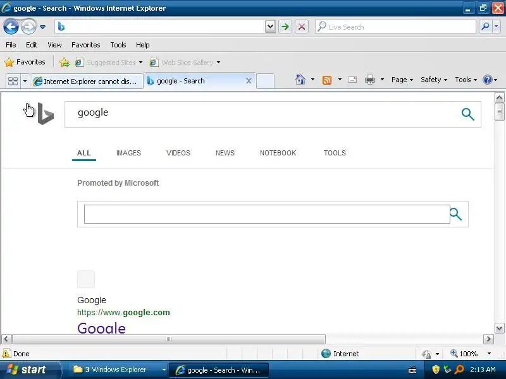Expand the Home button dropdown arrow
Viewport: 506px width, 379px height.
312,80
